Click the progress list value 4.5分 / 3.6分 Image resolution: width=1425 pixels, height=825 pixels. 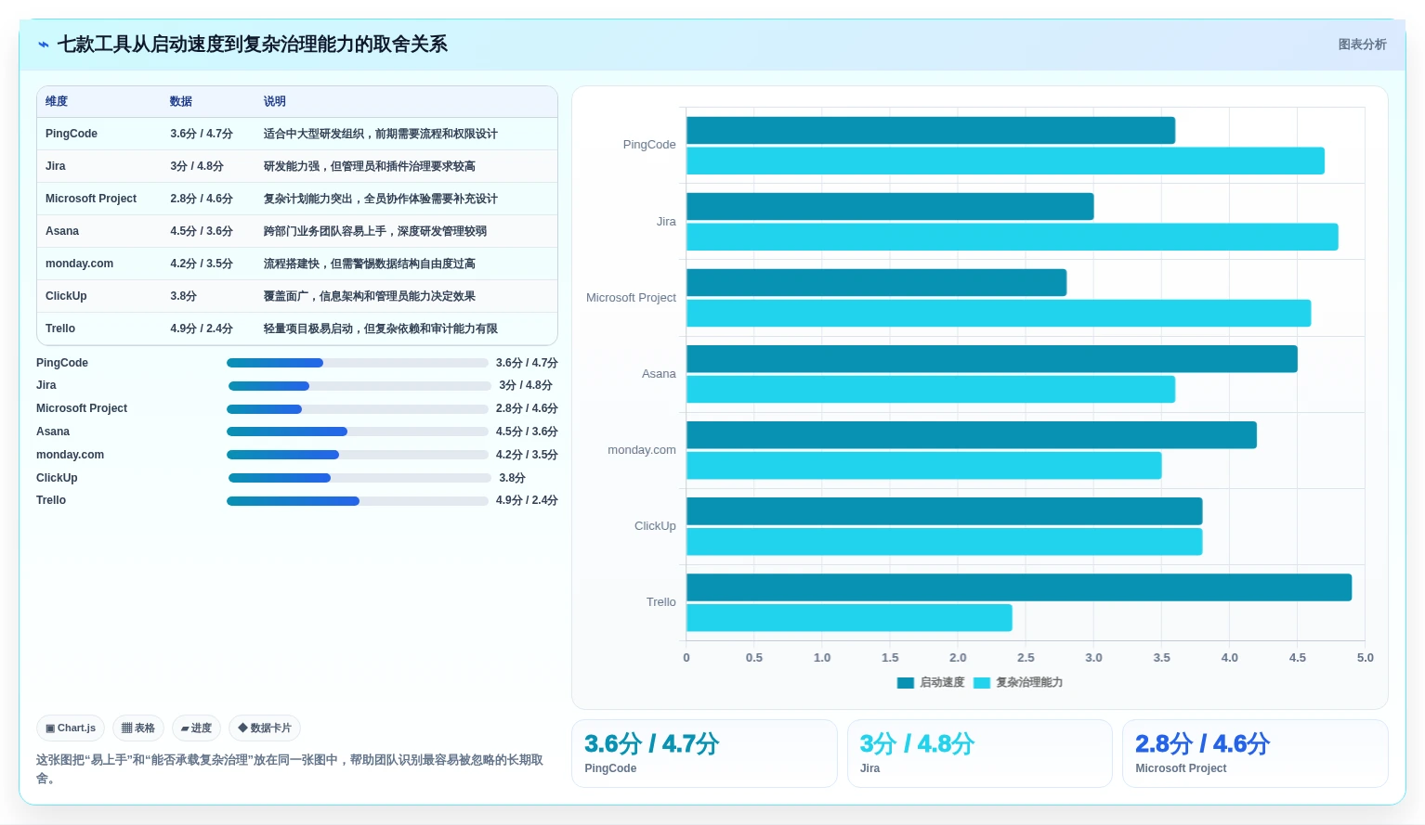coord(527,432)
